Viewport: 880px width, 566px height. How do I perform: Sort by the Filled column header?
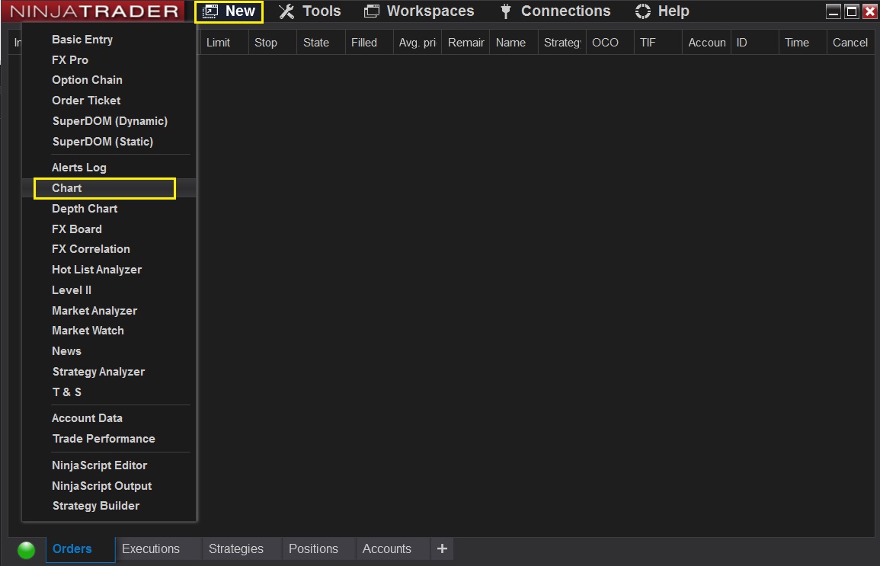point(369,43)
